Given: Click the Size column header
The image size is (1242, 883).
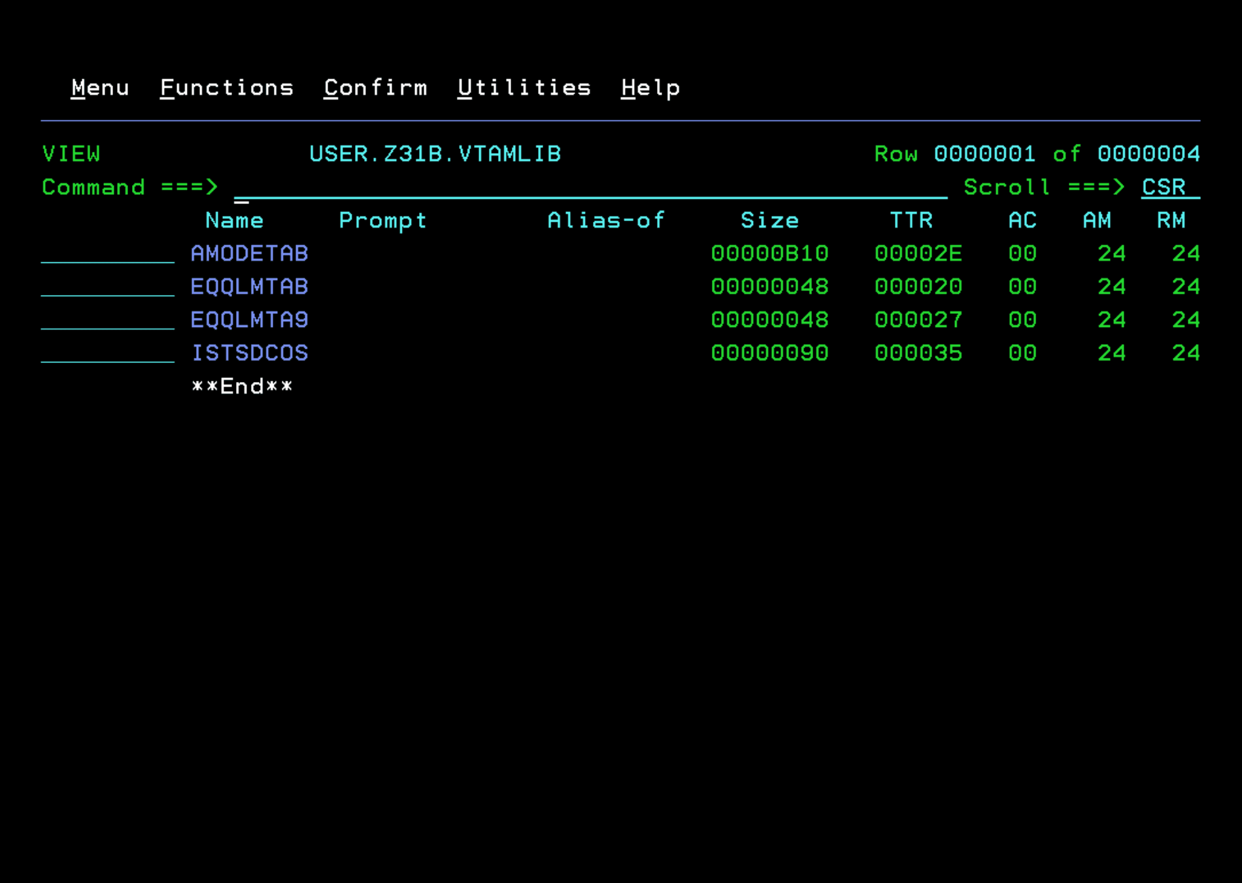Looking at the screenshot, I should click(770, 220).
